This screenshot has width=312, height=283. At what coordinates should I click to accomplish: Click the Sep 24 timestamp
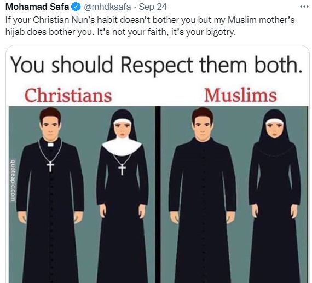pyautogui.click(x=153, y=7)
